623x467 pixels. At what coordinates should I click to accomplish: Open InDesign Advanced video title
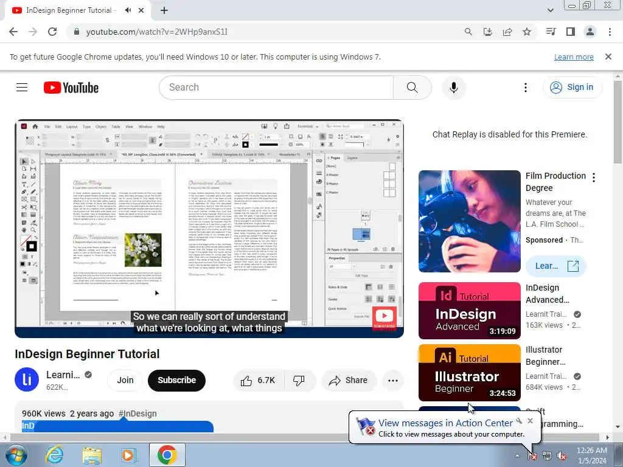point(548,294)
